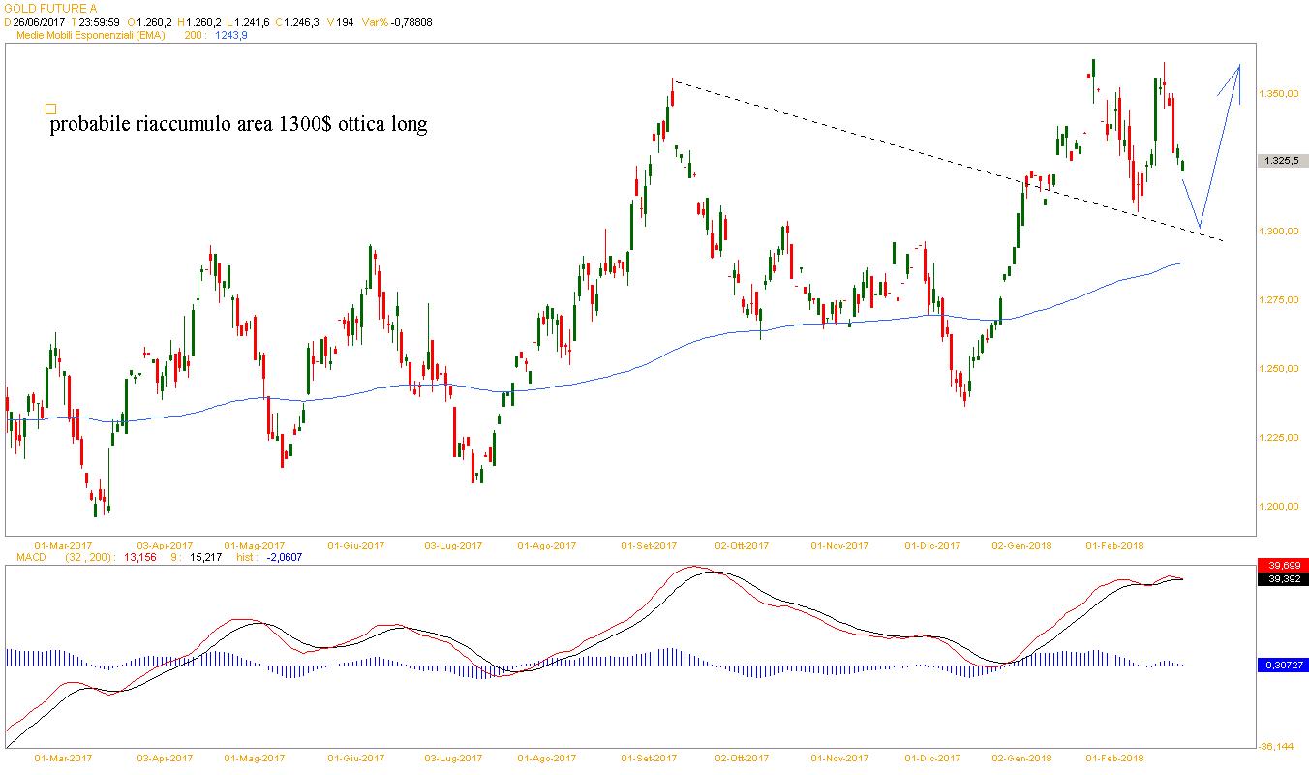This screenshot has height=775, width=1309.
Task: Click the small yellow square annotation marker
Action: click(x=51, y=109)
